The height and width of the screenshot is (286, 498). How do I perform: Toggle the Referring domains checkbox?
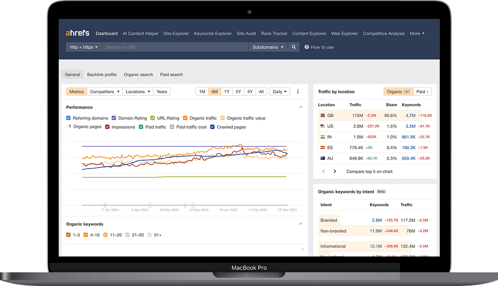(x=69, y=118)
